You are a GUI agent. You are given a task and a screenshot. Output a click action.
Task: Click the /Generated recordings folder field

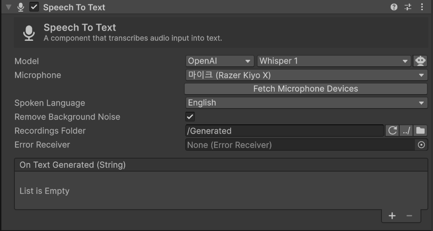284,130
